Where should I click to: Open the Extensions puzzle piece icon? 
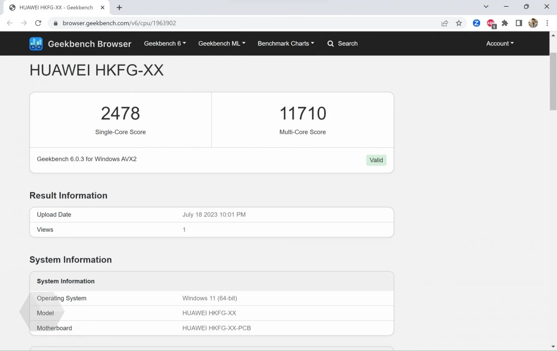click(x=505, y=23)
